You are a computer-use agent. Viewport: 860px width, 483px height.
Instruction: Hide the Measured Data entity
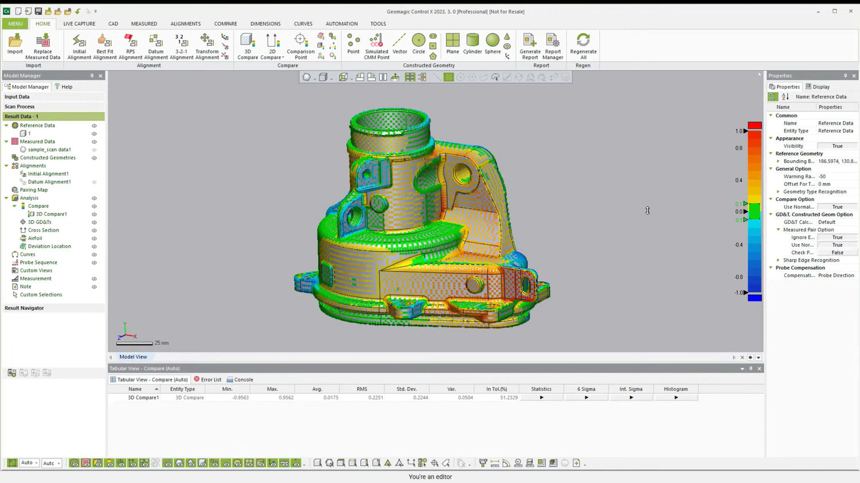(x=94, y=142)
